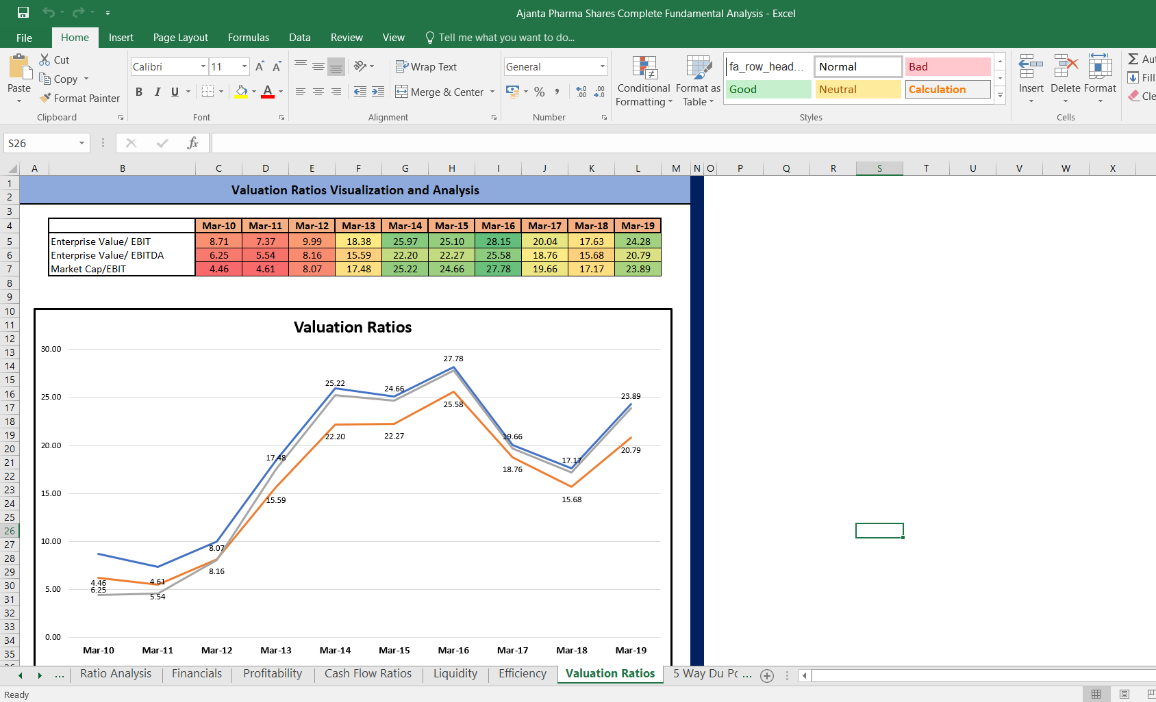This screenshot has width=1156, height=702.
Task: Increase font size with the larger A icon
Action: pyautogui.click(x=260, y=66)
